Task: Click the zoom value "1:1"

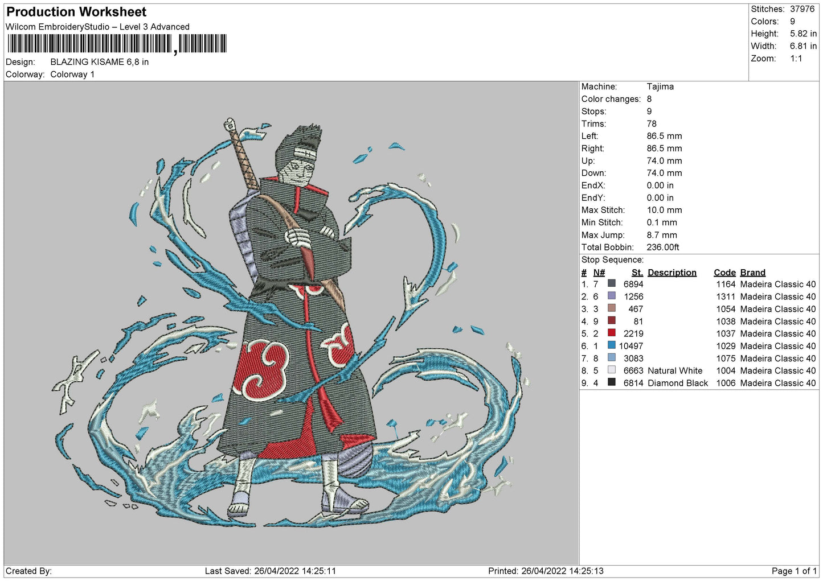Action: tap(796, 59)
